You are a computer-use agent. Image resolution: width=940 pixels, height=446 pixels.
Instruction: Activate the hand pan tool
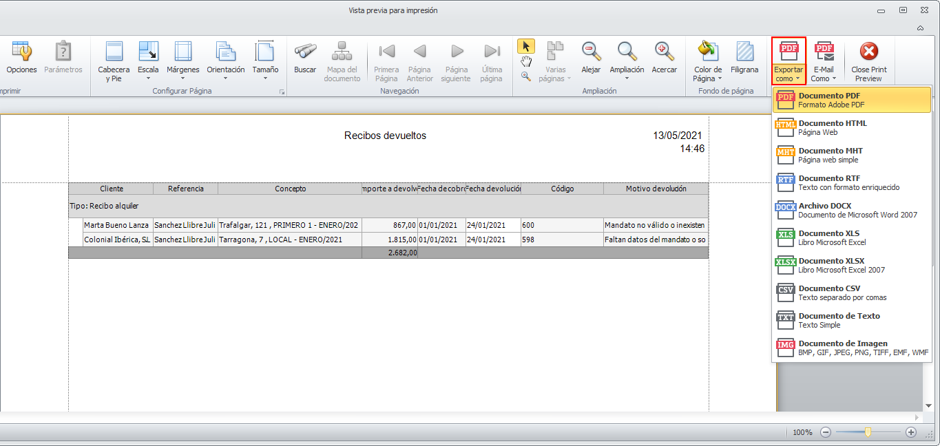526,62
